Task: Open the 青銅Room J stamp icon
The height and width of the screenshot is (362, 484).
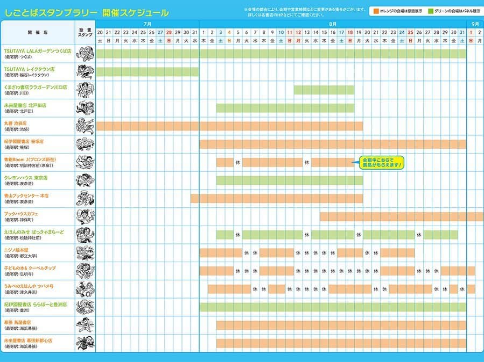Action: pos(85,162)
